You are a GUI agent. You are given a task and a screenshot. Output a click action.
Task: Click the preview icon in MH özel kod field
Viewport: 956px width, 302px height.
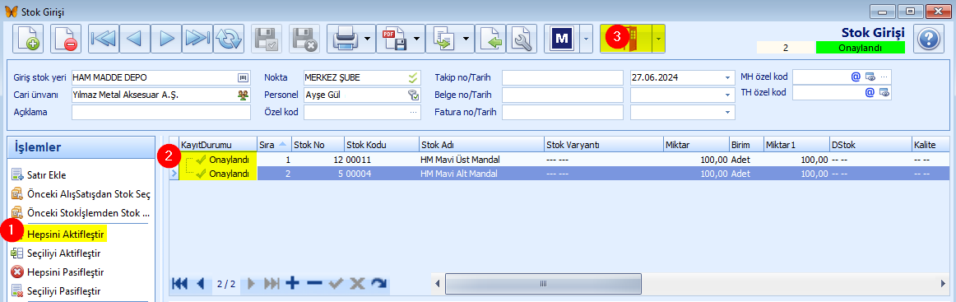[x=870, y=77]
